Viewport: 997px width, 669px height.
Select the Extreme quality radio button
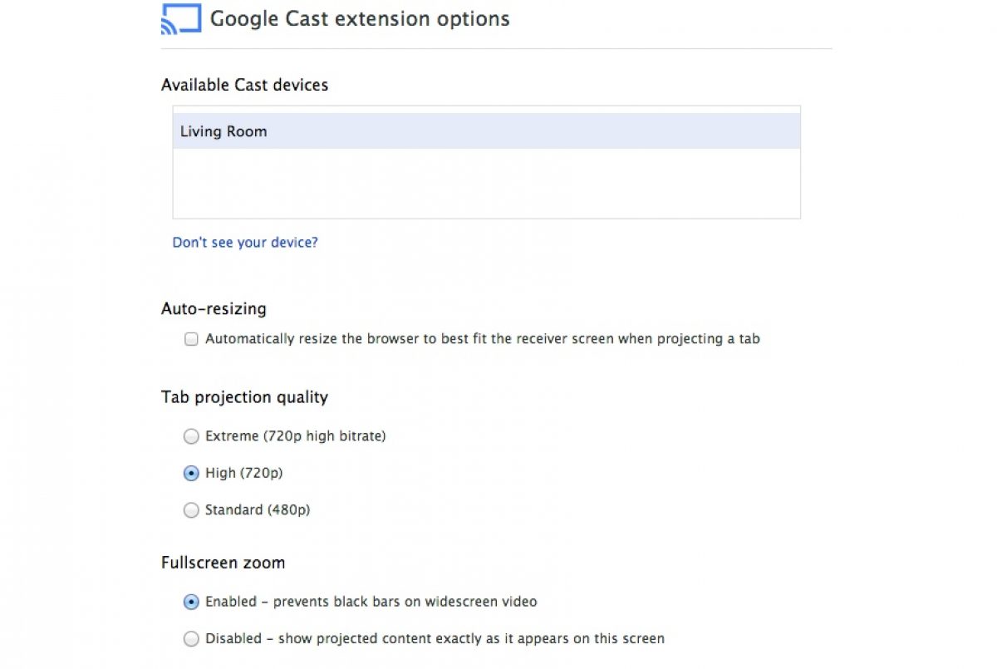click(191, 436)
